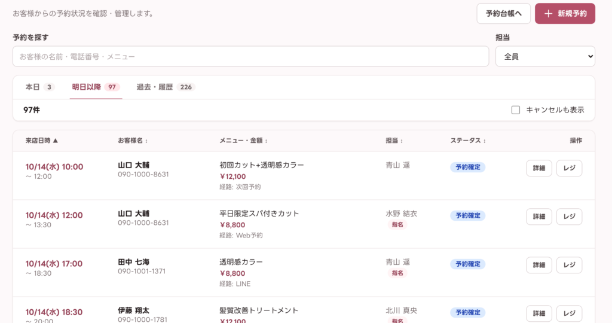The image size is (612, 323).
Task: Click phone number 090-1001-1371
Action: point(142,271)
